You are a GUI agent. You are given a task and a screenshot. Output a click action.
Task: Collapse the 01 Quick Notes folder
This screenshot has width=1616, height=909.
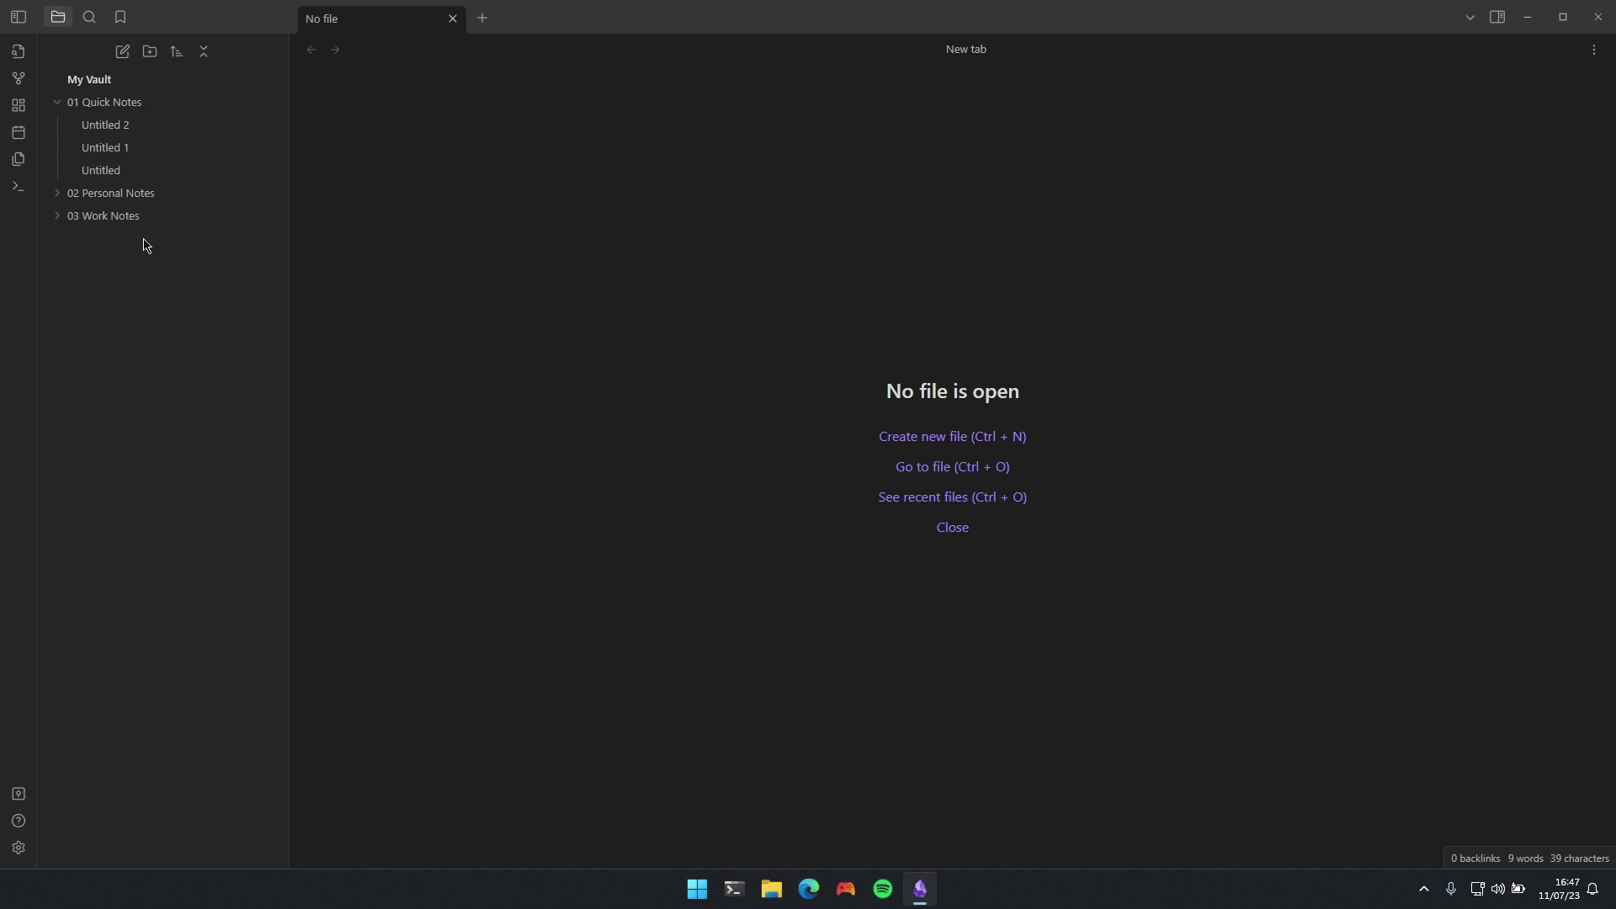click(57, 102)
